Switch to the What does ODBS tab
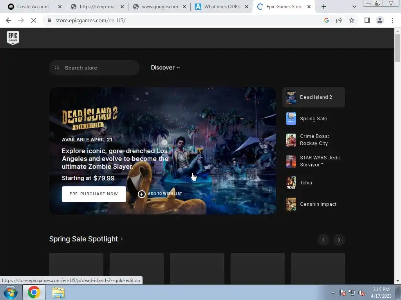 pyautogui.click(x=222, y=7)
